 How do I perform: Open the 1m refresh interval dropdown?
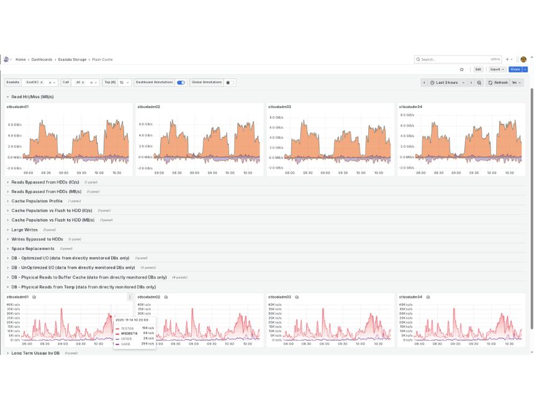[x=517, y=83]
